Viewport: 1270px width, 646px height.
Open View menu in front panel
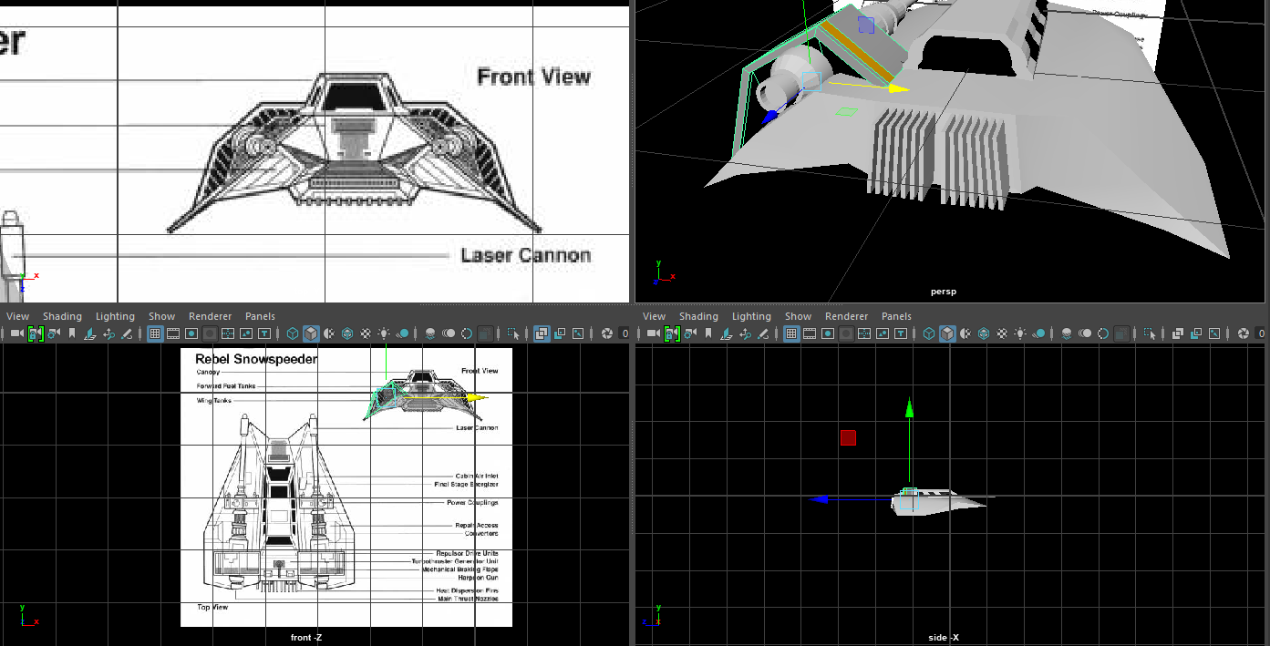(x=17, y=316)
